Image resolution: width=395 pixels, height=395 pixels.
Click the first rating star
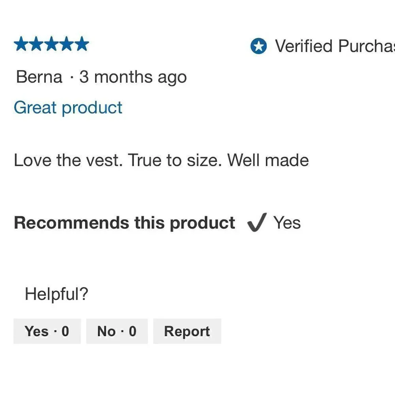(21, 44)
